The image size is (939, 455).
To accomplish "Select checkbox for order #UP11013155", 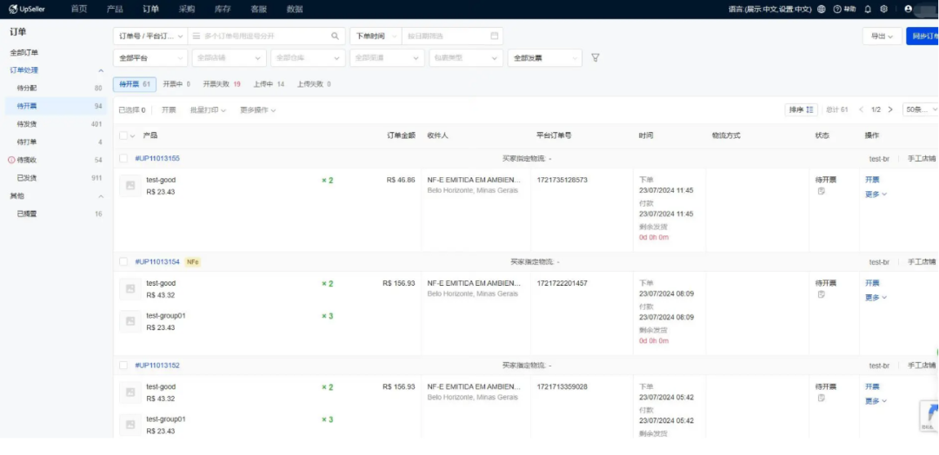I will click(x=123, y=158).
